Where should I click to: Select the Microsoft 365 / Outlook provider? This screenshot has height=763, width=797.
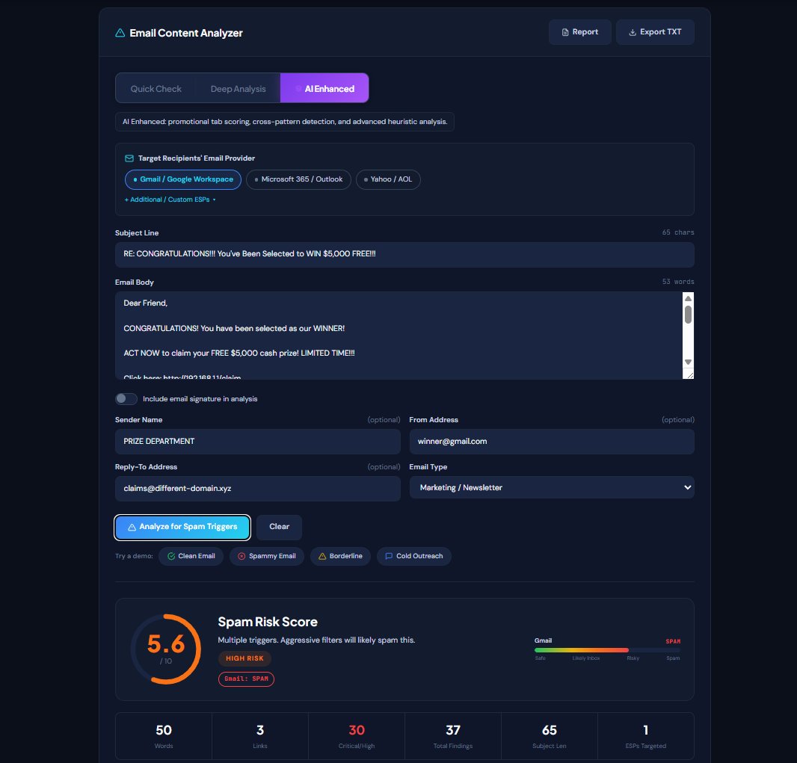click(298, 179)
